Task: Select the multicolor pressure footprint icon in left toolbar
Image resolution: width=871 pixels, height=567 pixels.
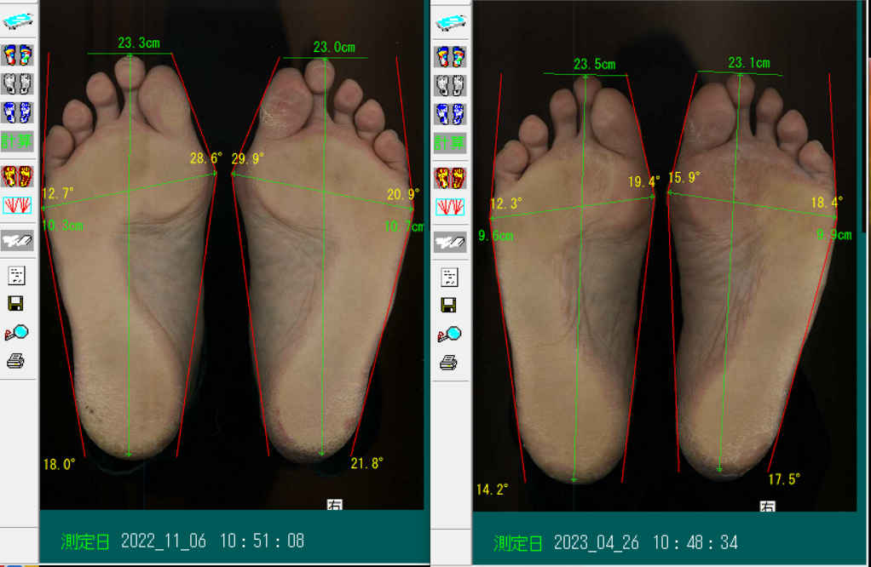Action: (x=17, y=55)
